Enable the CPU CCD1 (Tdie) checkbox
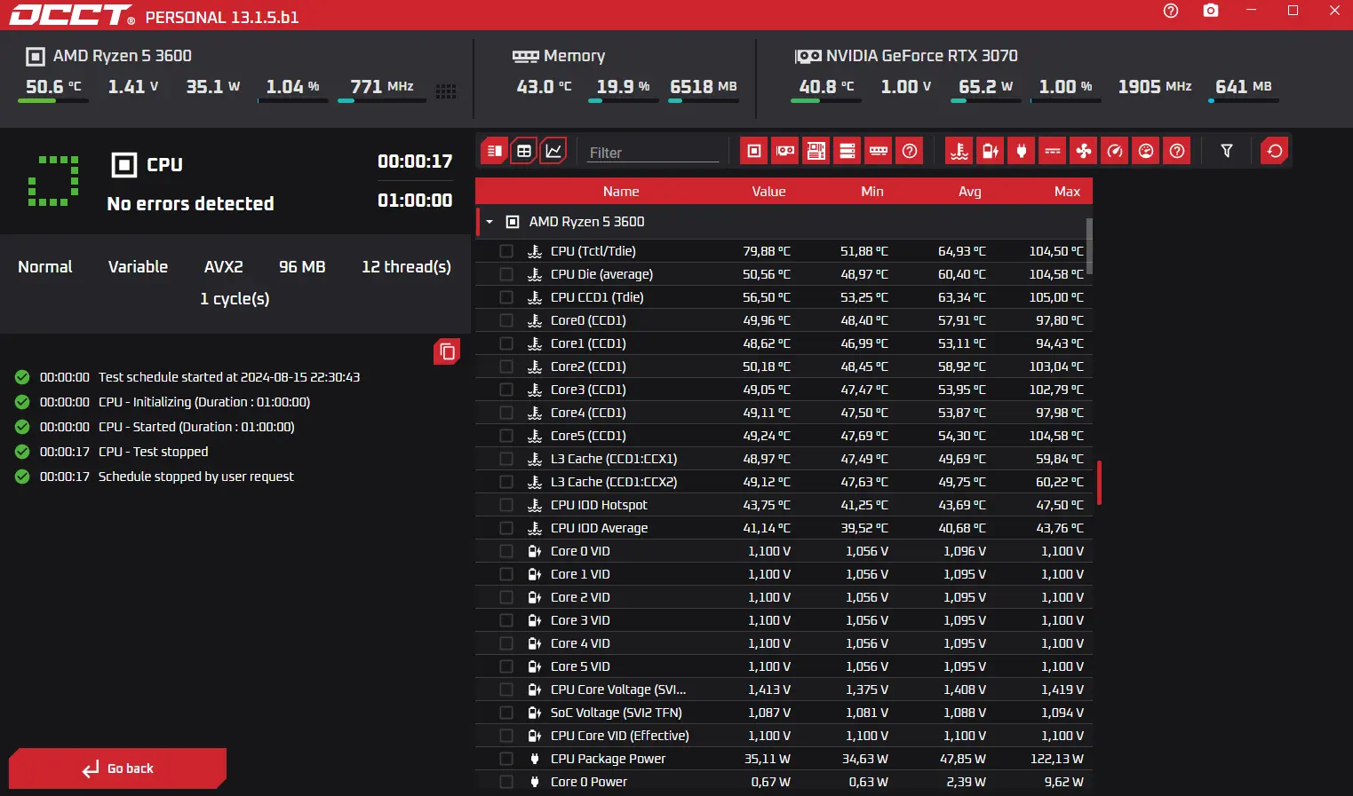This screenshot has height=796, width=1353. click(x=506, y=297)
